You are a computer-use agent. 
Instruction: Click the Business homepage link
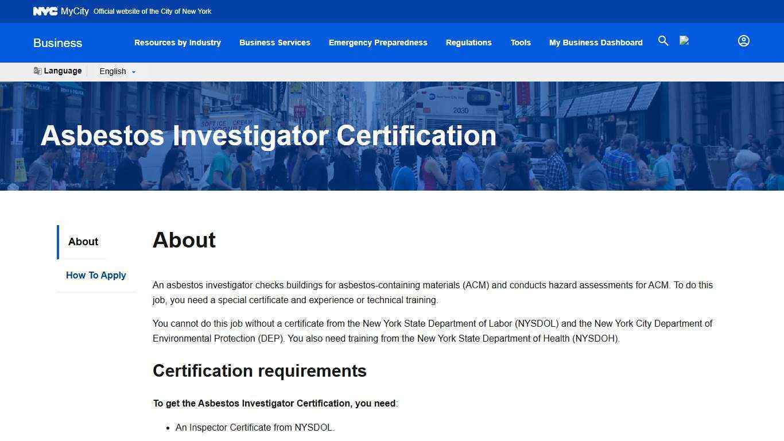tap(57, 42)
